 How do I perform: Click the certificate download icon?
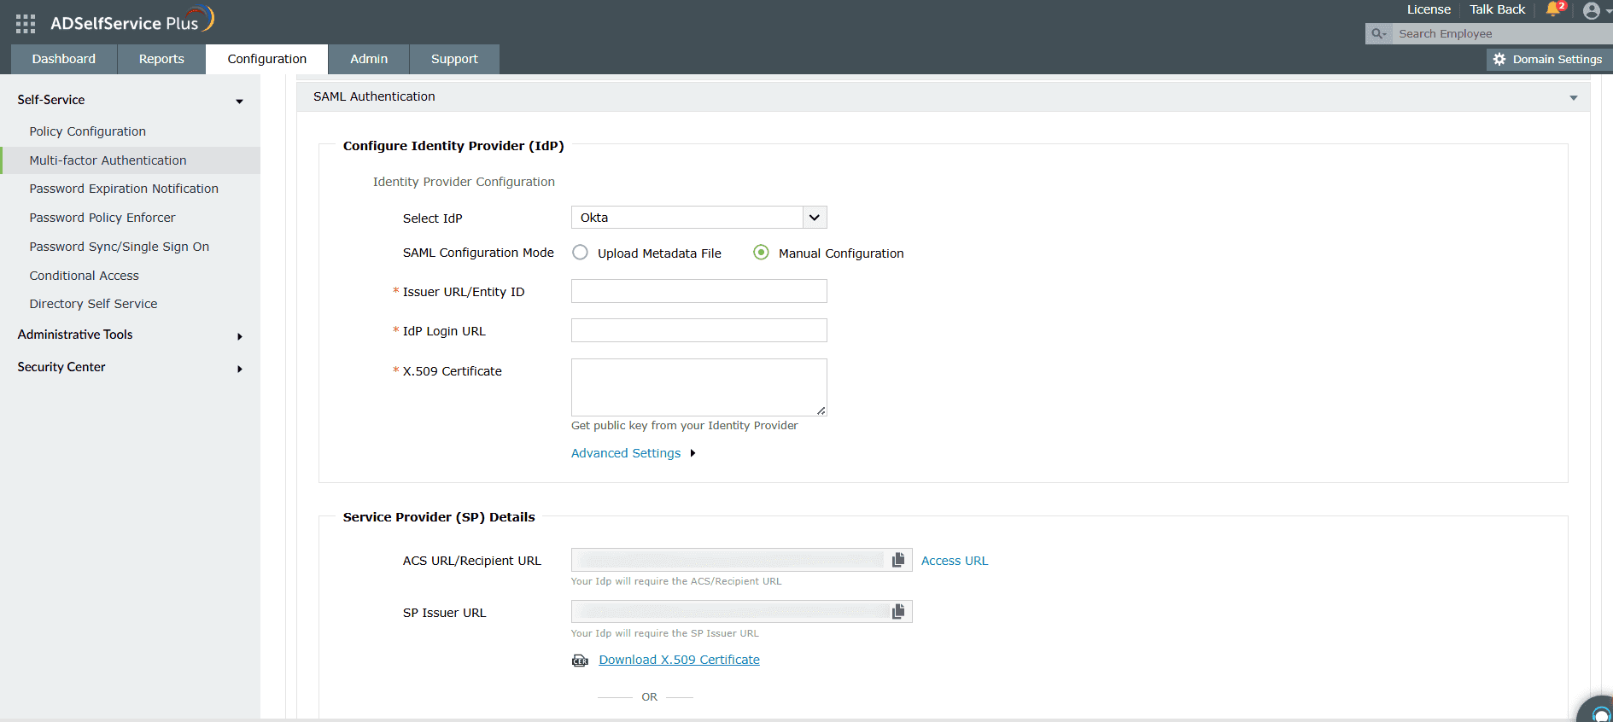(x=580, y=661)
